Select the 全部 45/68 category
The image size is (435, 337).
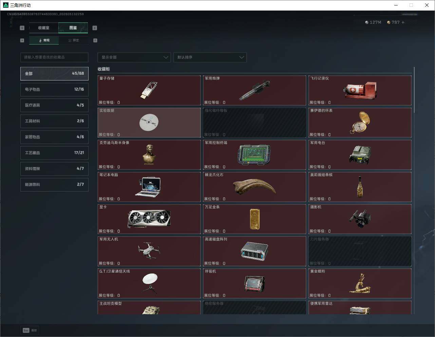[54, 73]
